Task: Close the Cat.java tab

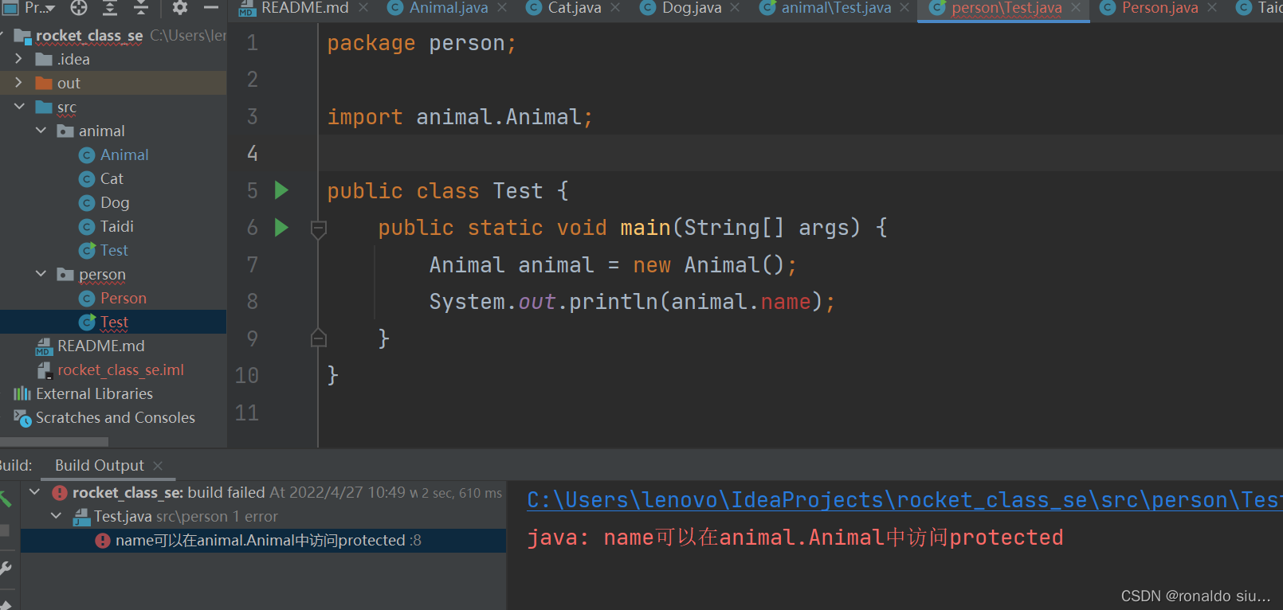Action: point(615,8)
